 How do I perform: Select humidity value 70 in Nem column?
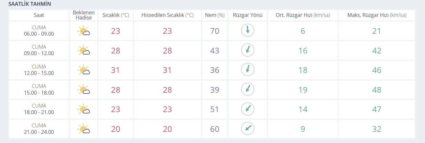215,31
